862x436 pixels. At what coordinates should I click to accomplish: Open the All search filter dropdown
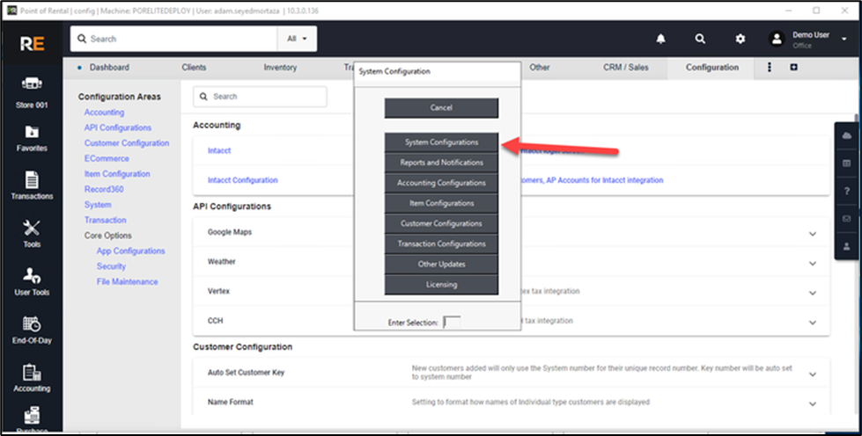click(x=297, y=39)
